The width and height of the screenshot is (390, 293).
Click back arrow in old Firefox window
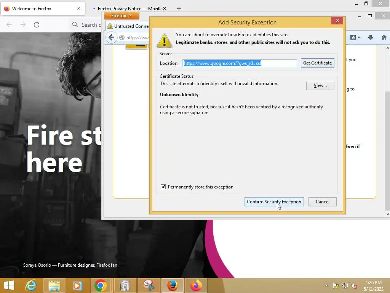(x=112, y=38)
